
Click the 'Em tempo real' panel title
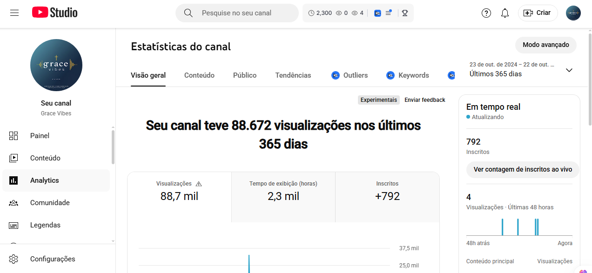pos(493,107)
